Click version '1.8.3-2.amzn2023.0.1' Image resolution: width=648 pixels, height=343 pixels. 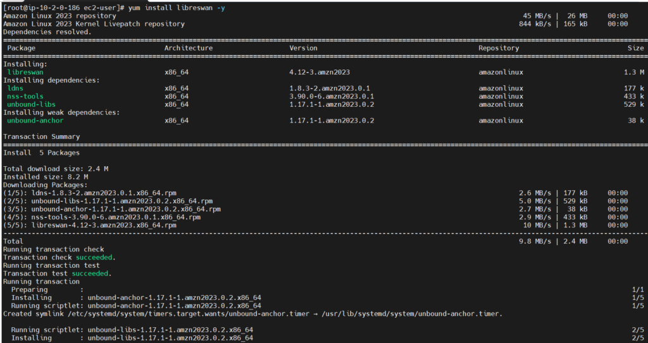point(329,88)
